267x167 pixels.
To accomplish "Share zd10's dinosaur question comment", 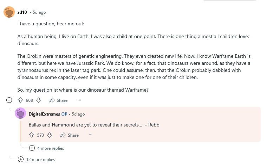I will point(58,100).
